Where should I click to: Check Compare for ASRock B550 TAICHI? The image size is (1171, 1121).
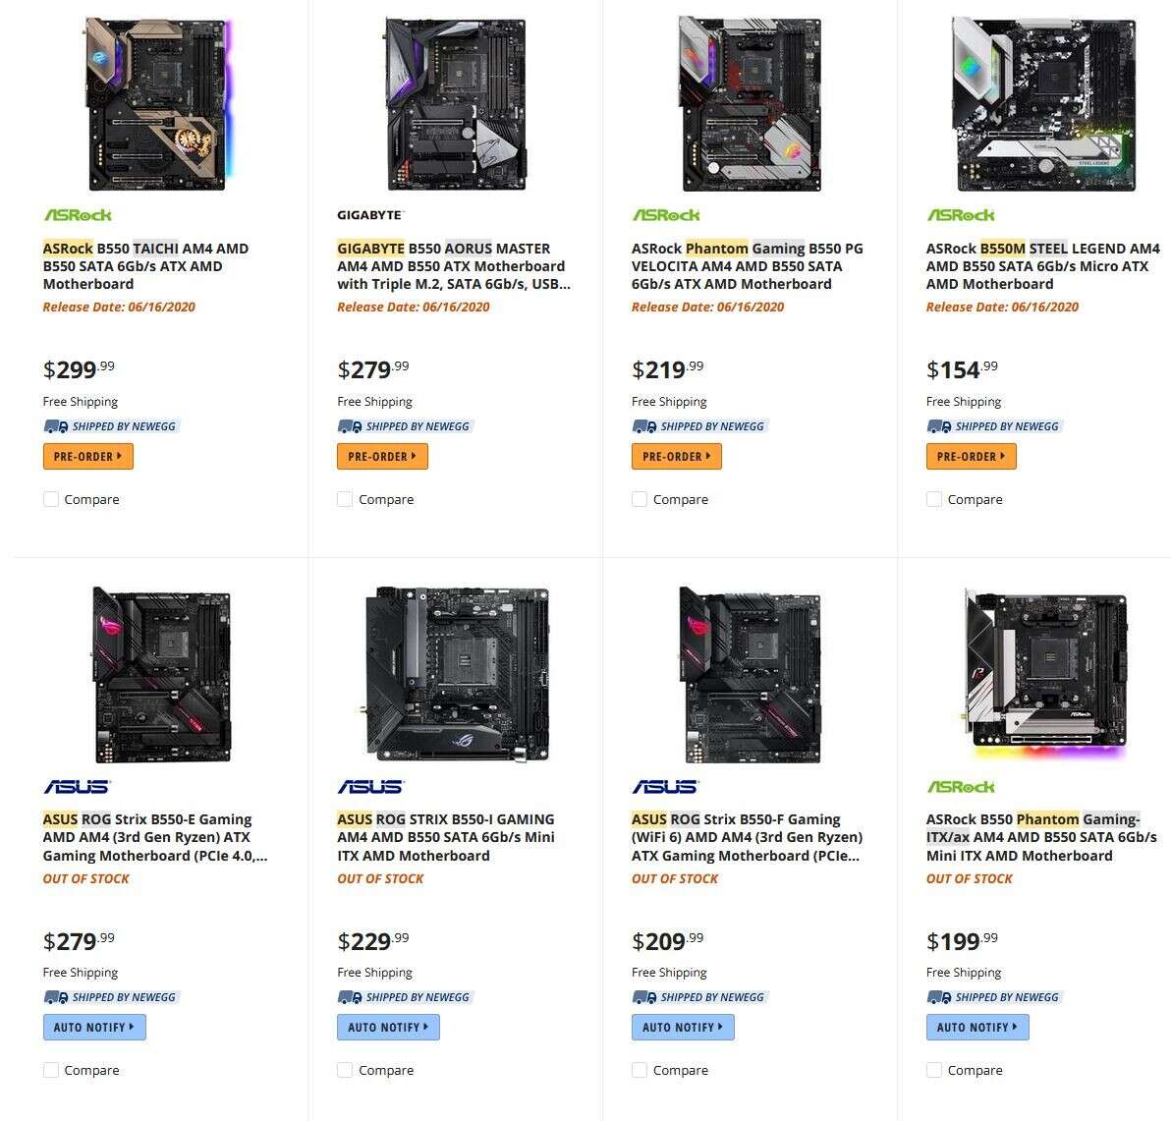point(51,499)
